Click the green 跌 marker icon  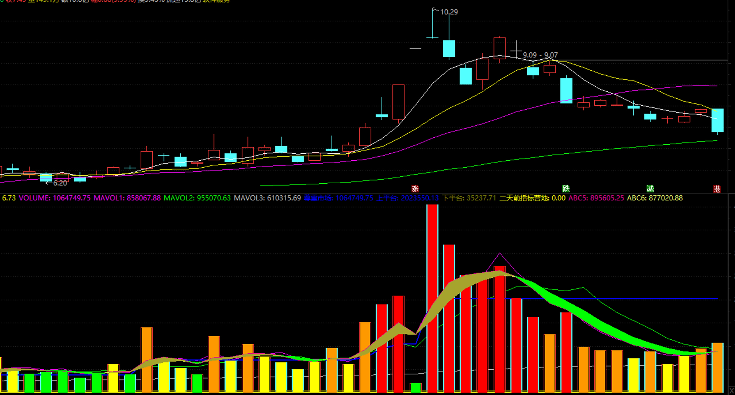(x=566, y=189)
